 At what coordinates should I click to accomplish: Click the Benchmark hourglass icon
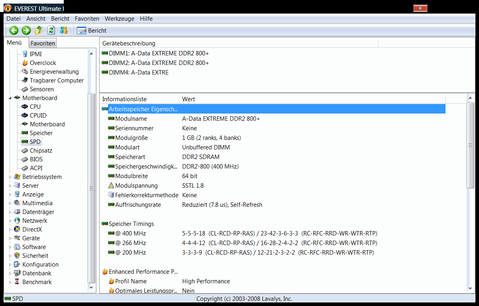(x=17, y=282)
